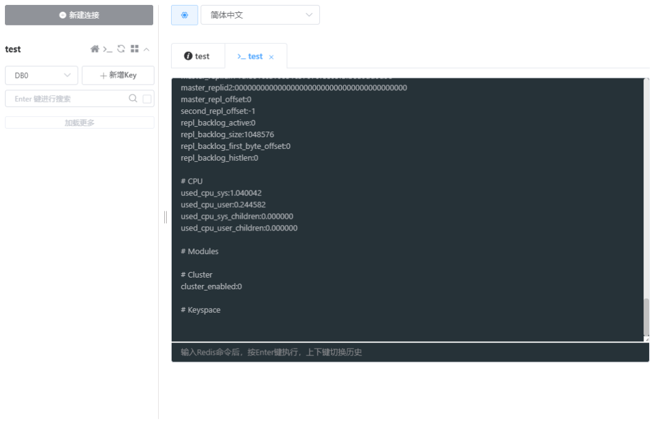Select 'used_cpu_sys:1.040042' line
The width and height of the screenshot is (667, 424).
pos(221,193)
